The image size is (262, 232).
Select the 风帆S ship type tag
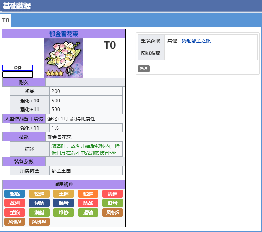(x=112, y=212)
